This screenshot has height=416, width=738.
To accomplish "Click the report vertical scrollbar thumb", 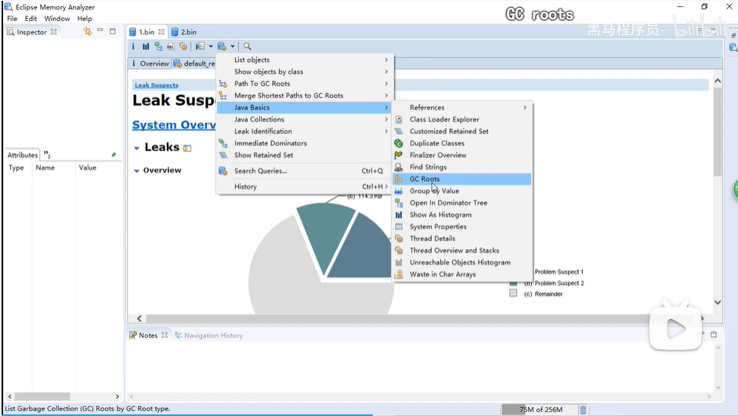I will (718, 132).
